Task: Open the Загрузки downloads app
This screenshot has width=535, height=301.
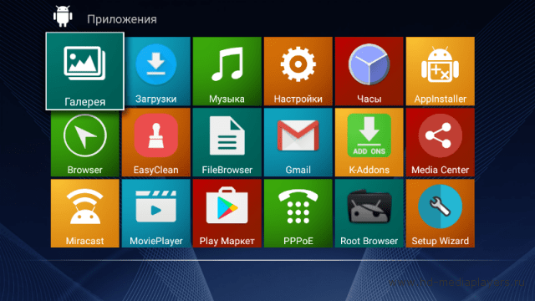Action: tap(156, 71)
